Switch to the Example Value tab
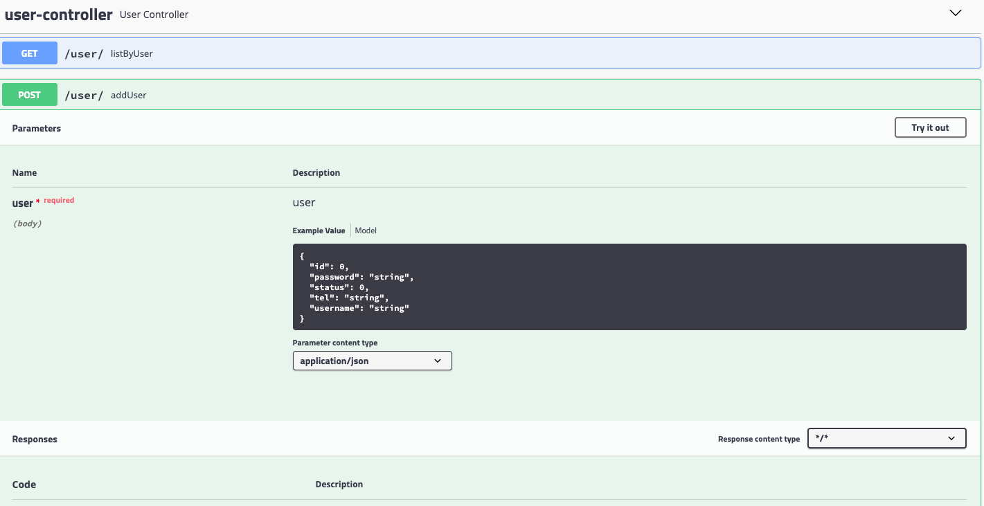The image size is (984, 506). [x=319, y=231]
